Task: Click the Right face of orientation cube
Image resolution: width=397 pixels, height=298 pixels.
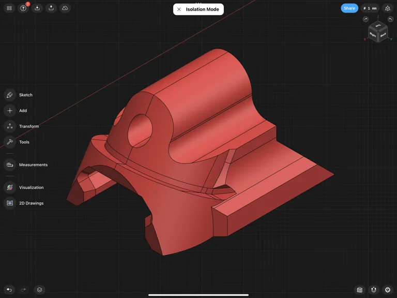Action: coord(373,35)
